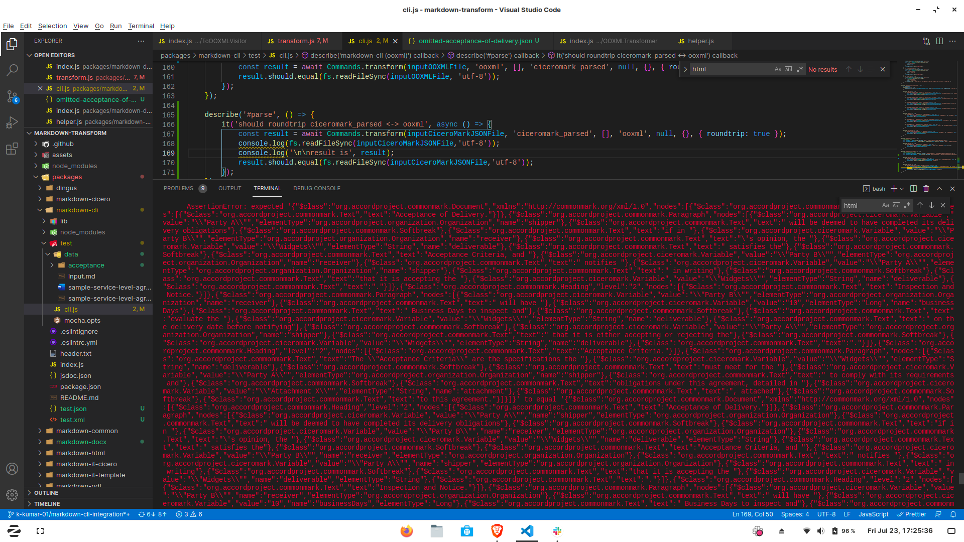
Task: Click JavaScript language mode in status bar
Action: coord(873,514)
